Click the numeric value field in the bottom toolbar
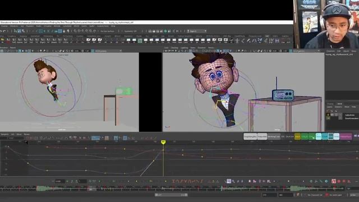 click(60, 181)
